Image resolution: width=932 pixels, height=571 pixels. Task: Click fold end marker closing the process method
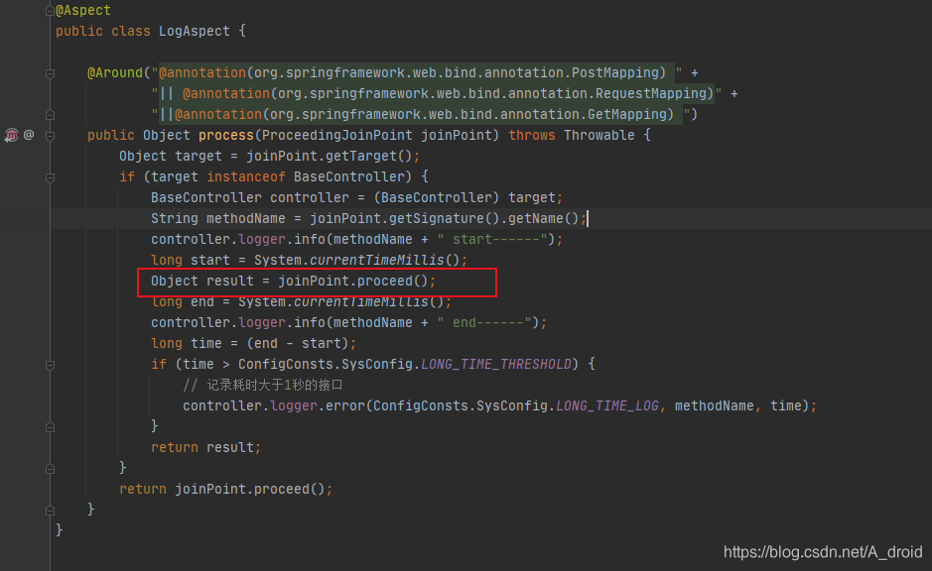click(50, 510)
